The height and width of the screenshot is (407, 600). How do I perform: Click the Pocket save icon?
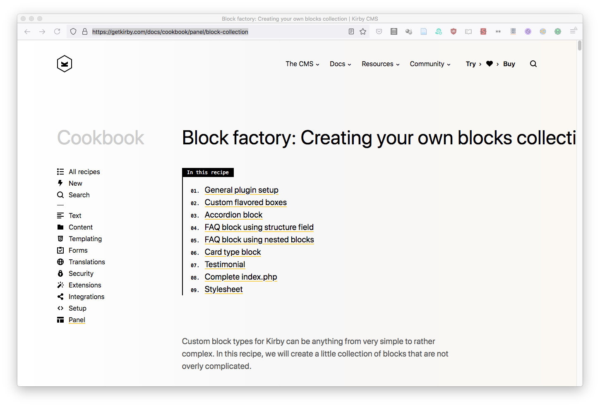pos(379,31)
